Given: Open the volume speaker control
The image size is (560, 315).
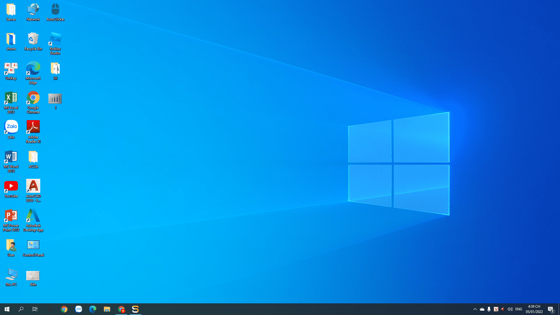Looking at the screenshot, I should pyautogui.click(x=510, y=309).
